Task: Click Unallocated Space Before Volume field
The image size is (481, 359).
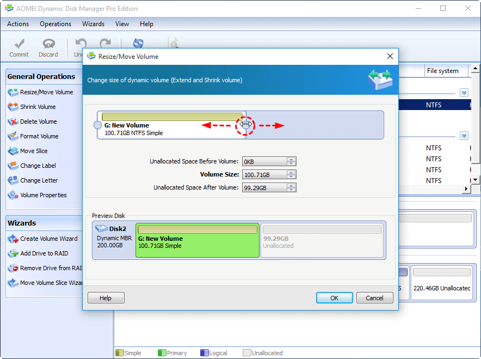Action: tap(265, 162)
